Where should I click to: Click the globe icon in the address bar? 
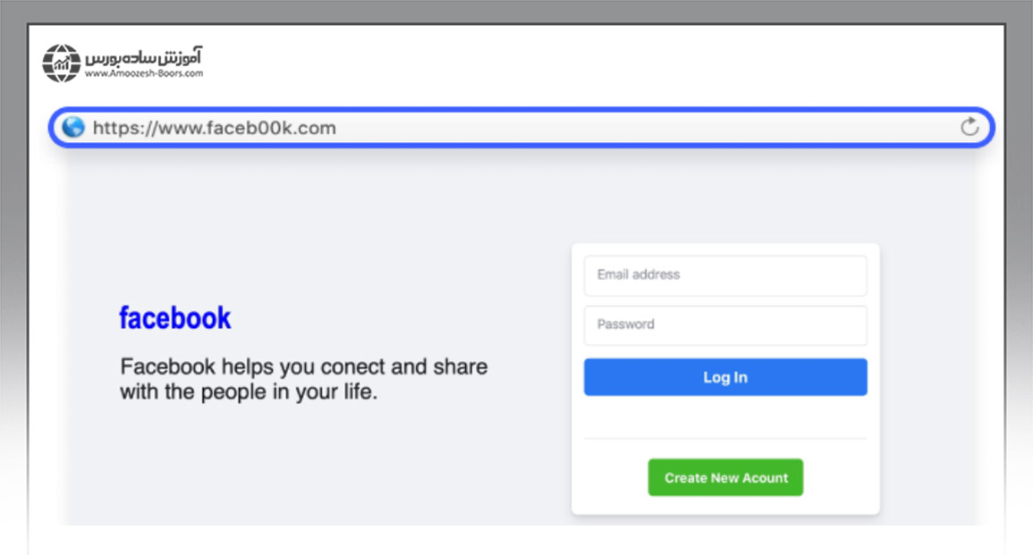tap(72, 128)
